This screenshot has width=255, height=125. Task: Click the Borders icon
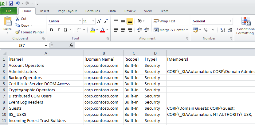79,30
